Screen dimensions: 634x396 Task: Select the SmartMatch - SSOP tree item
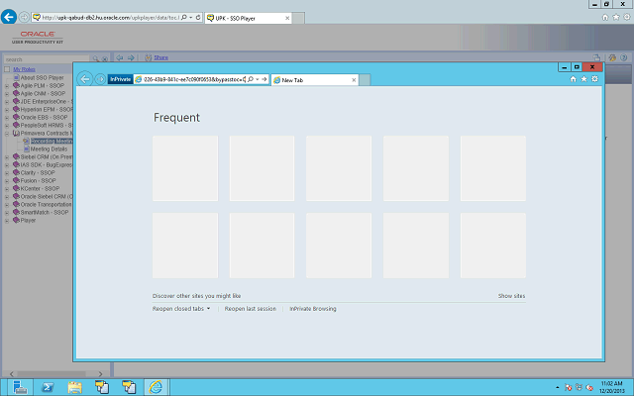[45, 212]
